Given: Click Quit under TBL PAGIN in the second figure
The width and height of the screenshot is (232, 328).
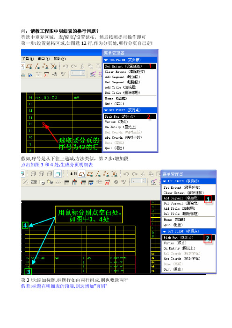Looking at the screenshot, I should click(173, 225).
